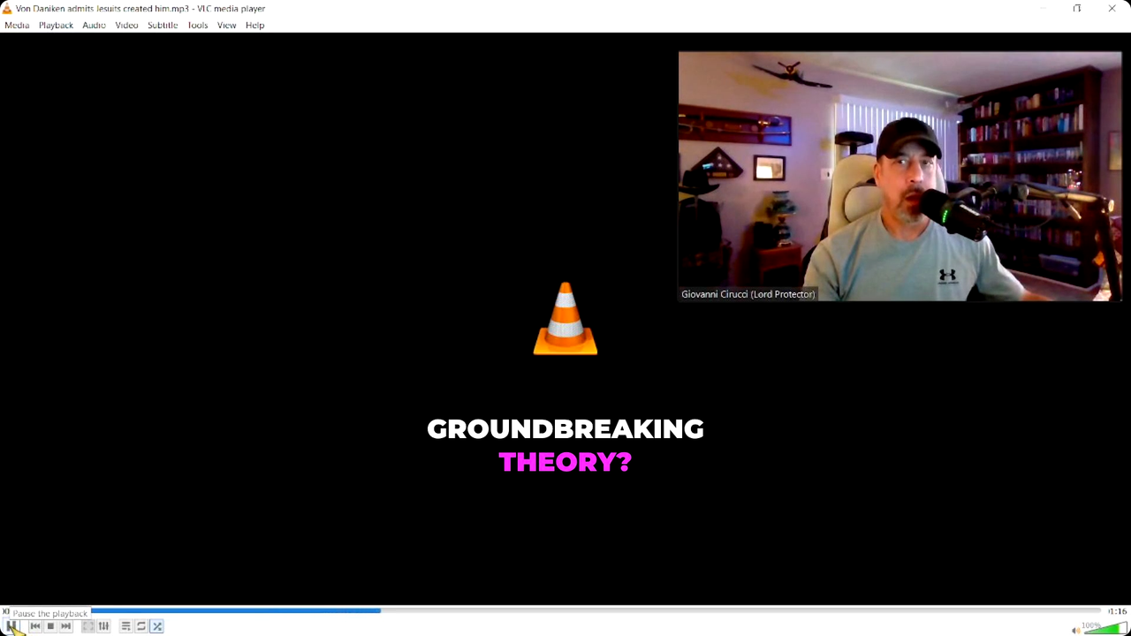Image resolution: width=1131 pixels, height=636 pixels.
Task: Open the Media menu
Action: [x=17, y=26]
